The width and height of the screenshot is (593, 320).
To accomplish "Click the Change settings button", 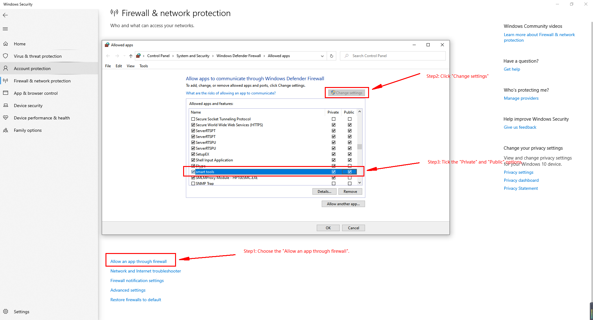I will tap(346, 93).
